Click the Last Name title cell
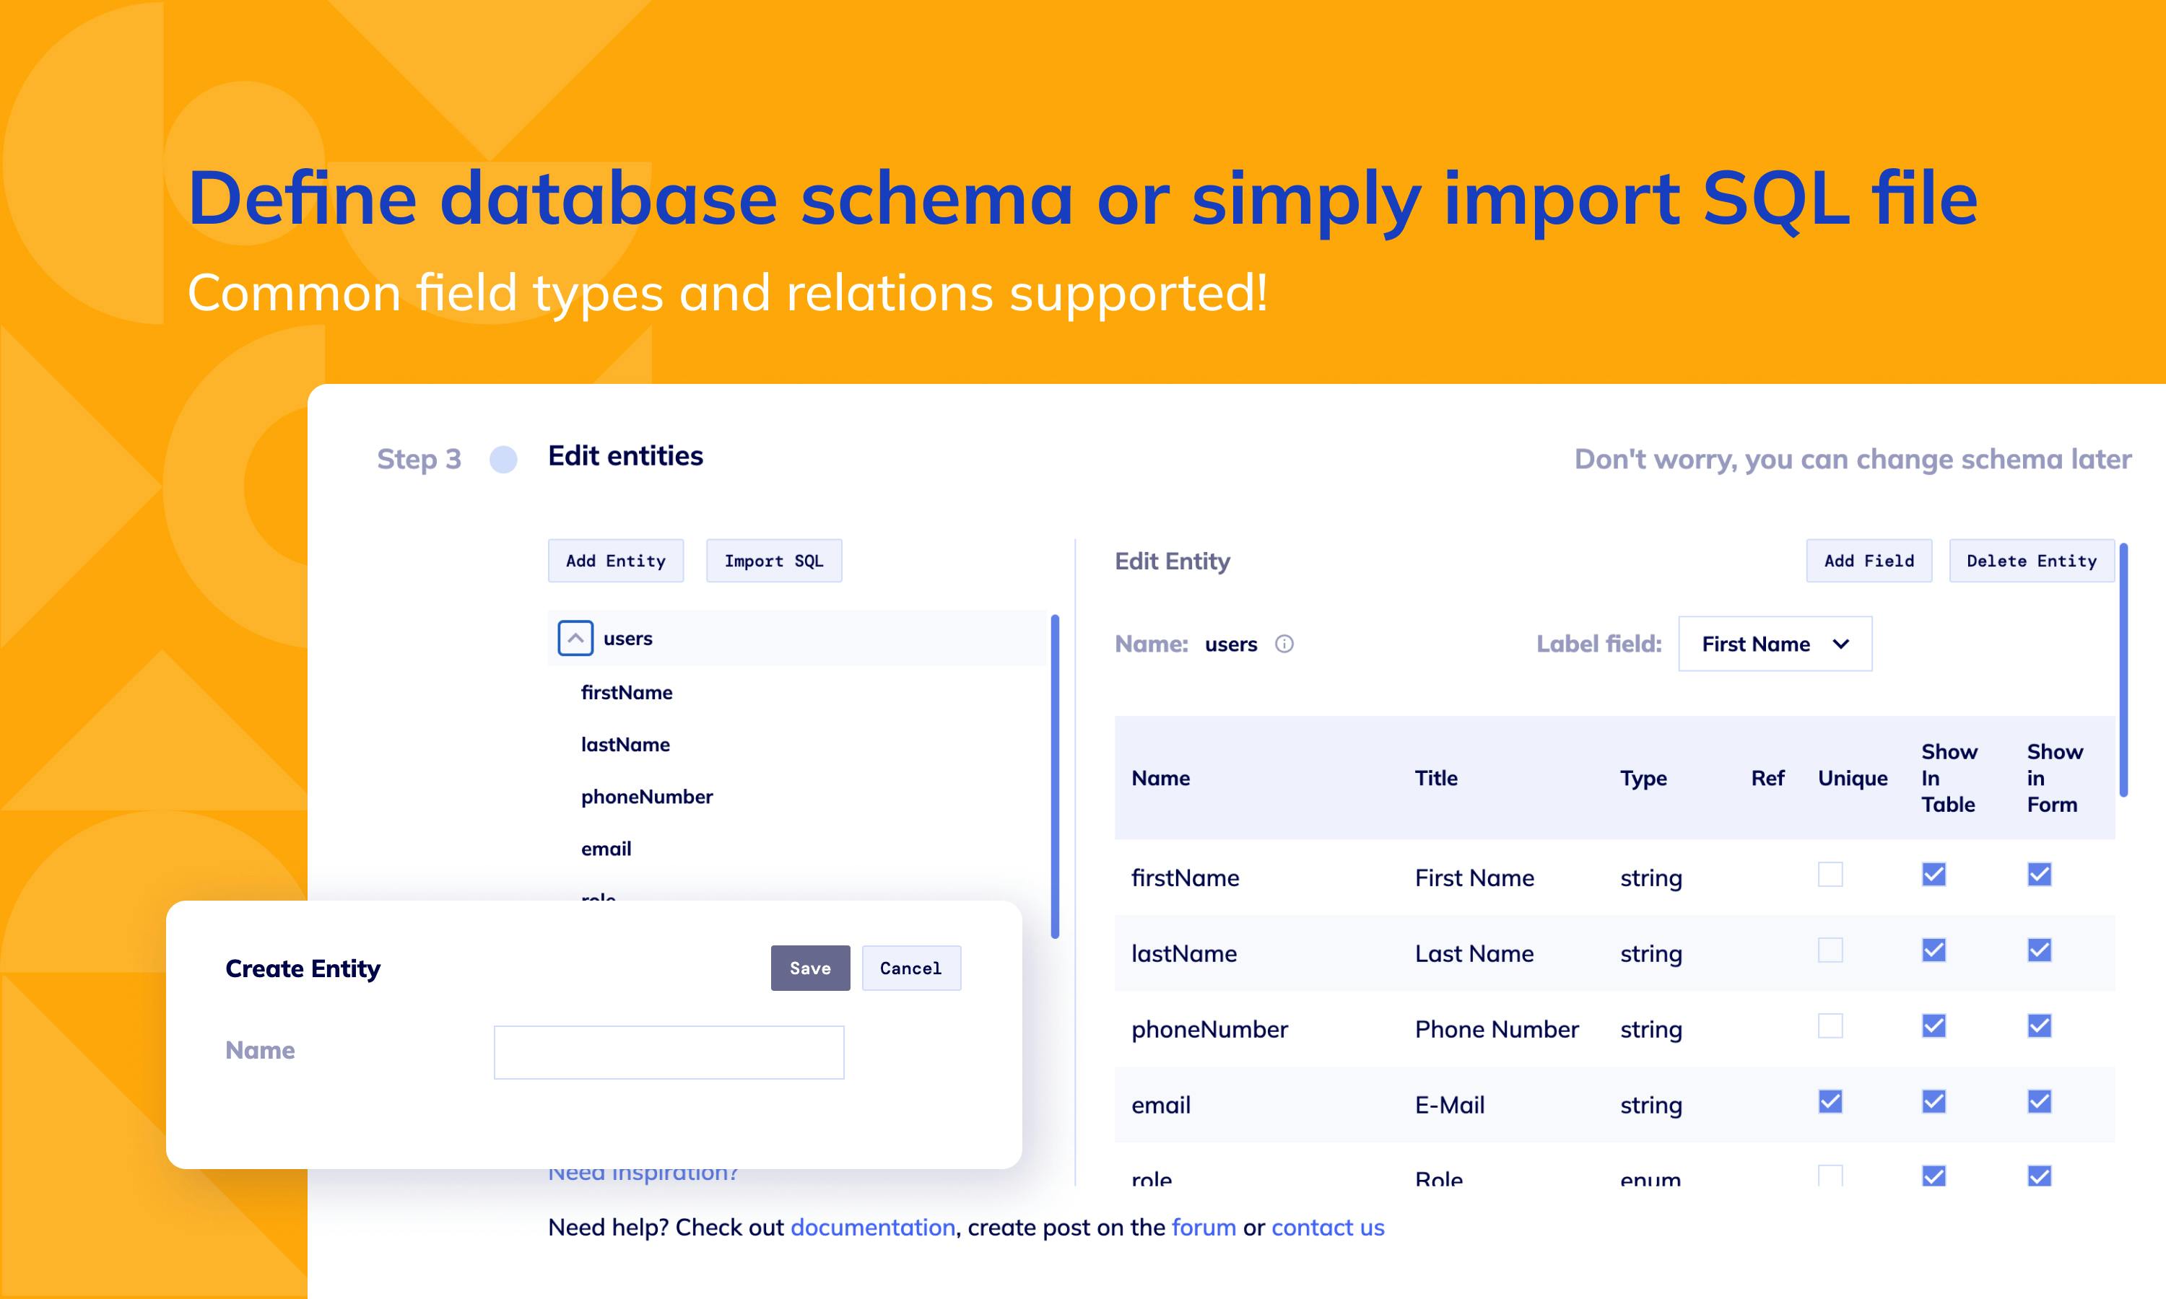 coord(1474,953)
